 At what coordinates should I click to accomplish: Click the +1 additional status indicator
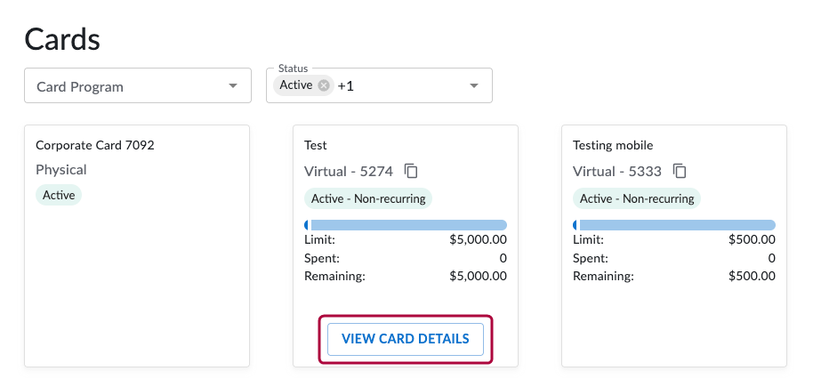click(x=345, y=85)
